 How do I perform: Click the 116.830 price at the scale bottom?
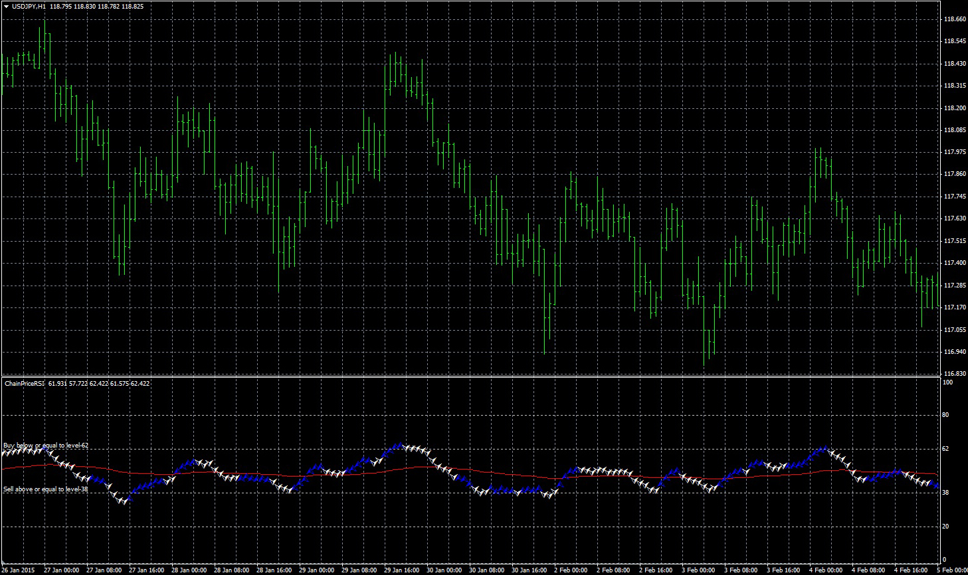[x=954, y=373]
